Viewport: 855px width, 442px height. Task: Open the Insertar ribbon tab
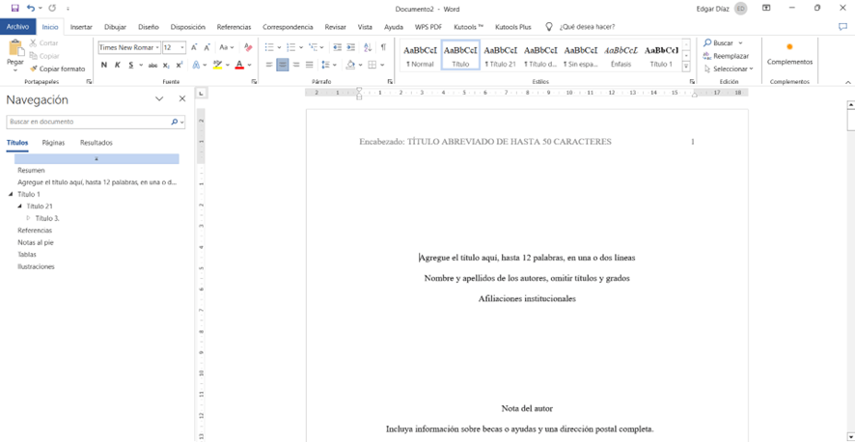pos(81,27)
